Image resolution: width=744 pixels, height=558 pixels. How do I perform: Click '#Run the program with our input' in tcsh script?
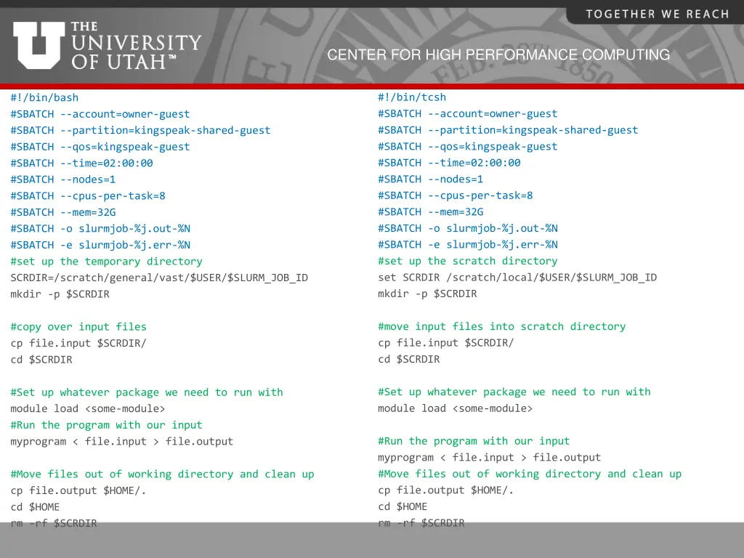click(x=474, y=441)
